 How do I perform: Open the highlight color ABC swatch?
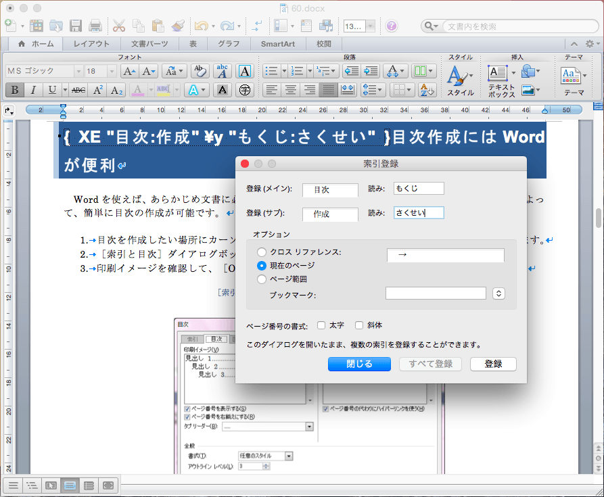click(163, 90)
